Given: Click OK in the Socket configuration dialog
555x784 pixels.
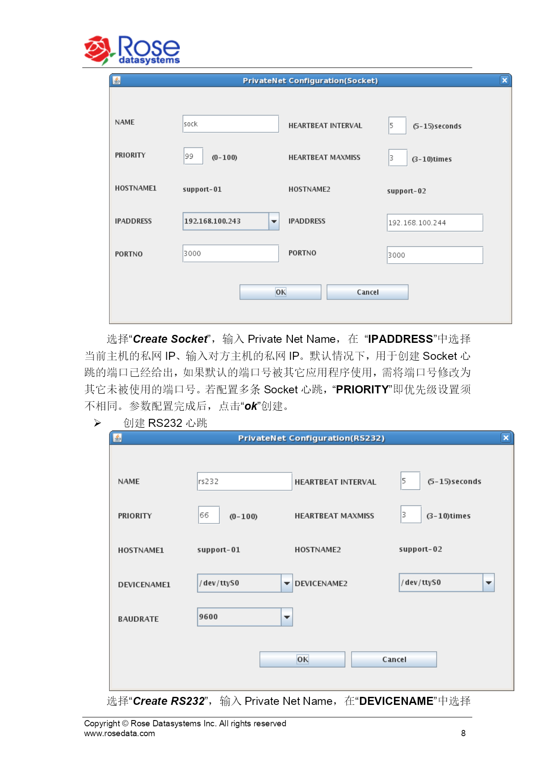Looking at the screenshot, I should point(280,292).
